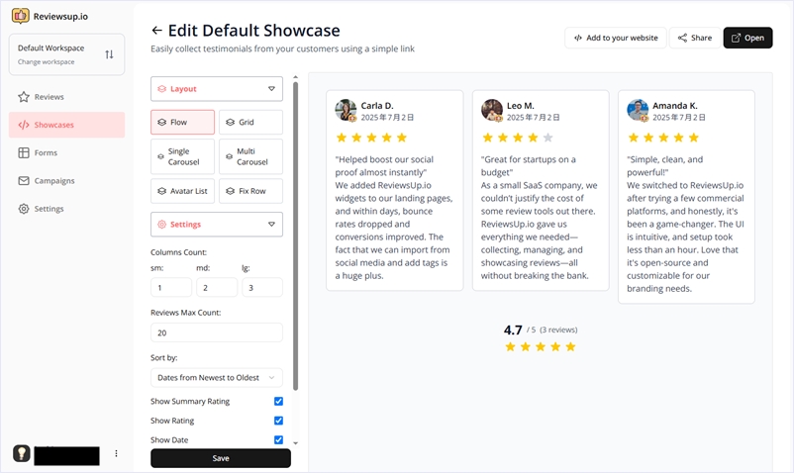The height and width of the screenshot is (473, 794).
Task: Click the back arrow beside Edit Default Showcase
Action: 157,31
